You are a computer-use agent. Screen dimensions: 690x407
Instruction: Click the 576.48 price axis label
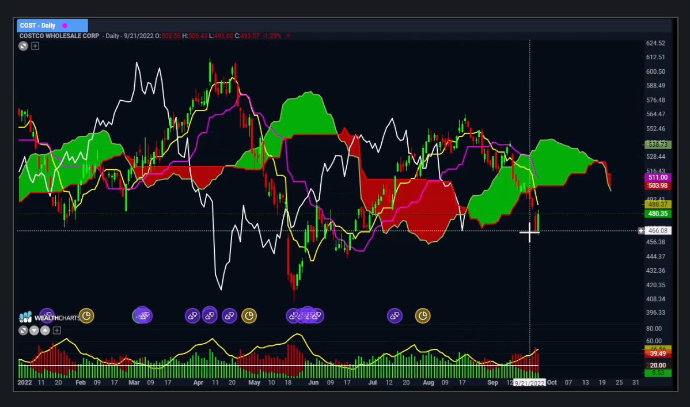[x=655, y=100]
